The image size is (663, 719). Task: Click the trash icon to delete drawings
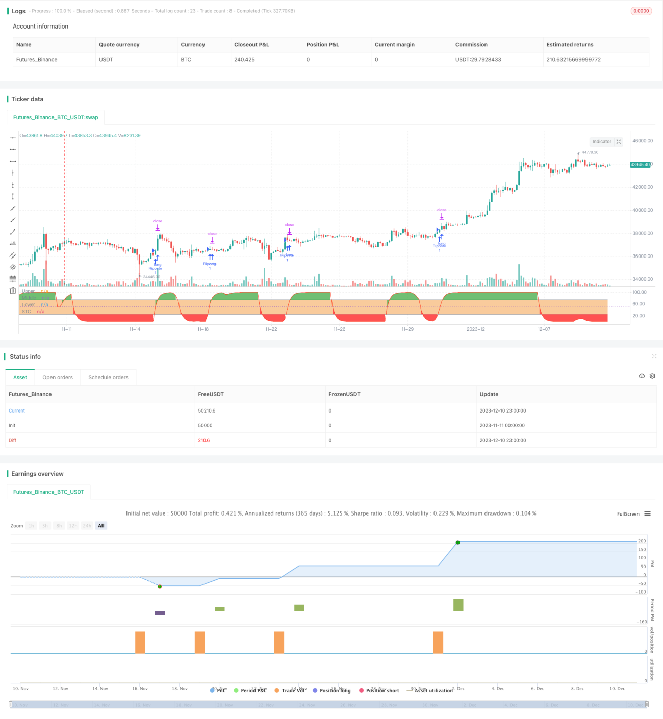(13, 290)
